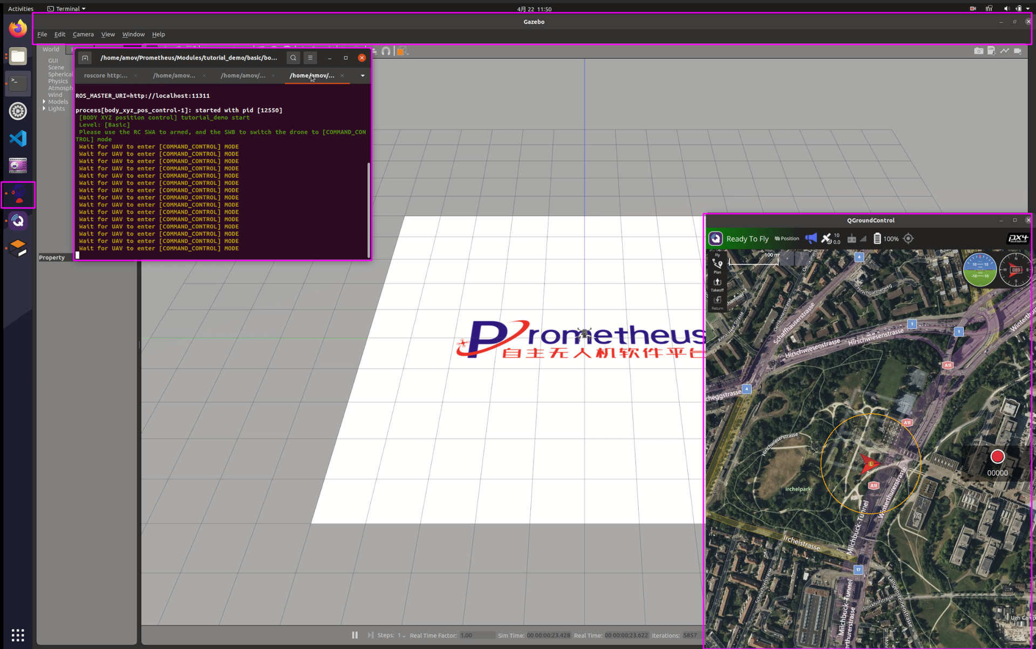Expand the Models tree node
Screen dimensions: 1036x649
click(44, 102)
